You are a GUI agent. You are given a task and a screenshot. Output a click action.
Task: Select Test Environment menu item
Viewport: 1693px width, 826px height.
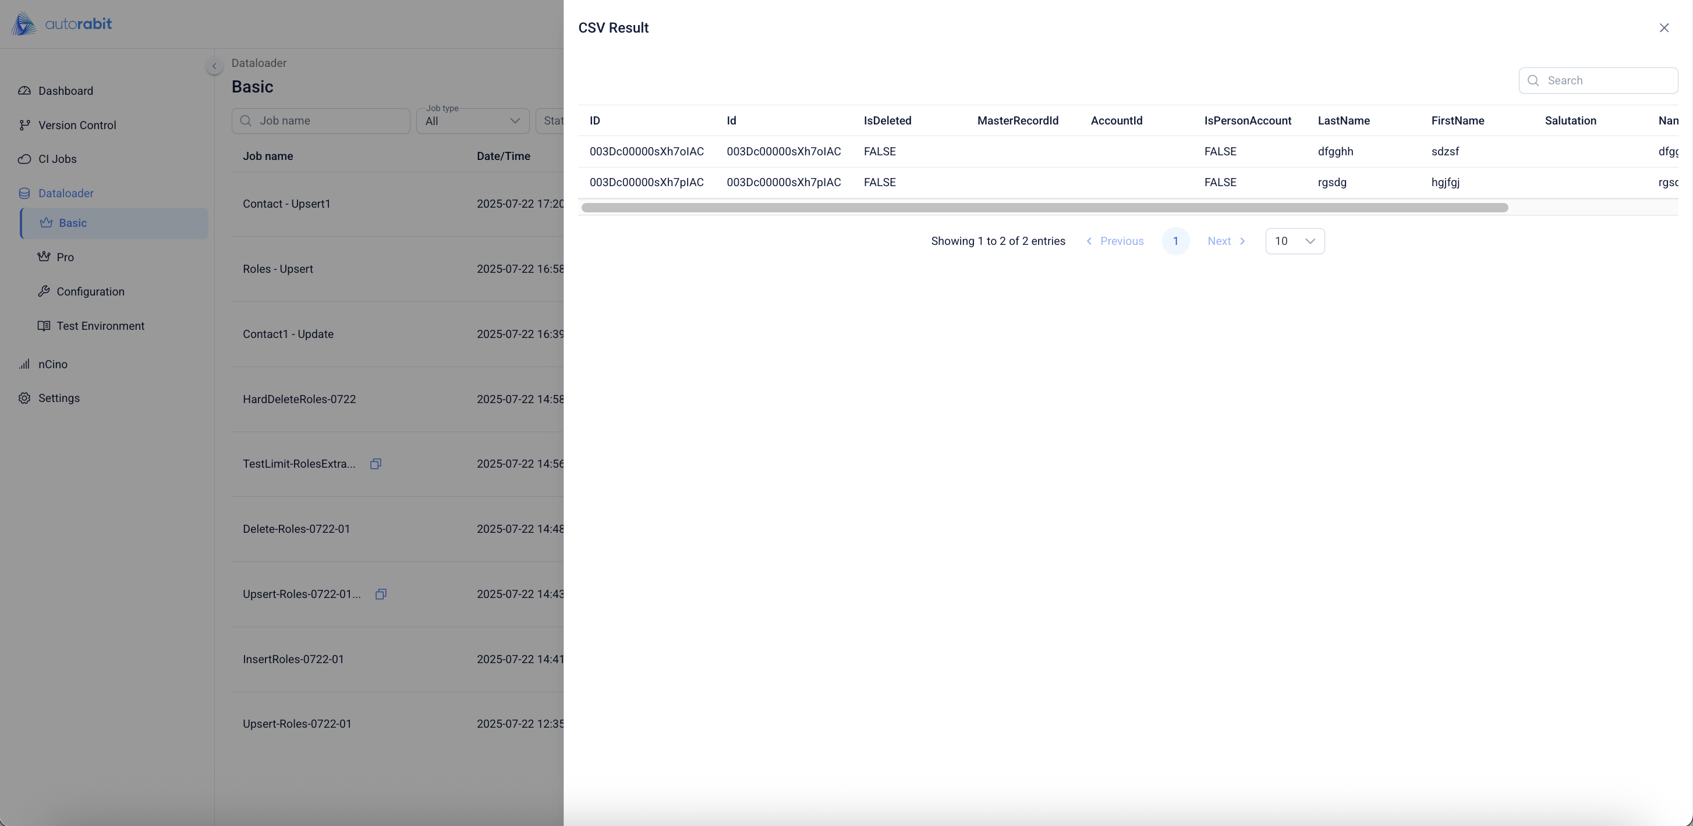[x=100, y=326]
